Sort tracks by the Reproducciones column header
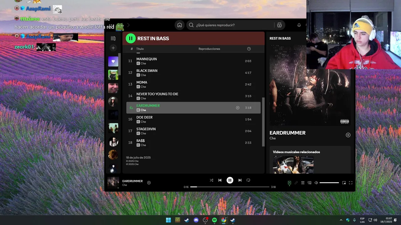Image resolution: width=401 pixels, height=225 pixels. point(209,49)
